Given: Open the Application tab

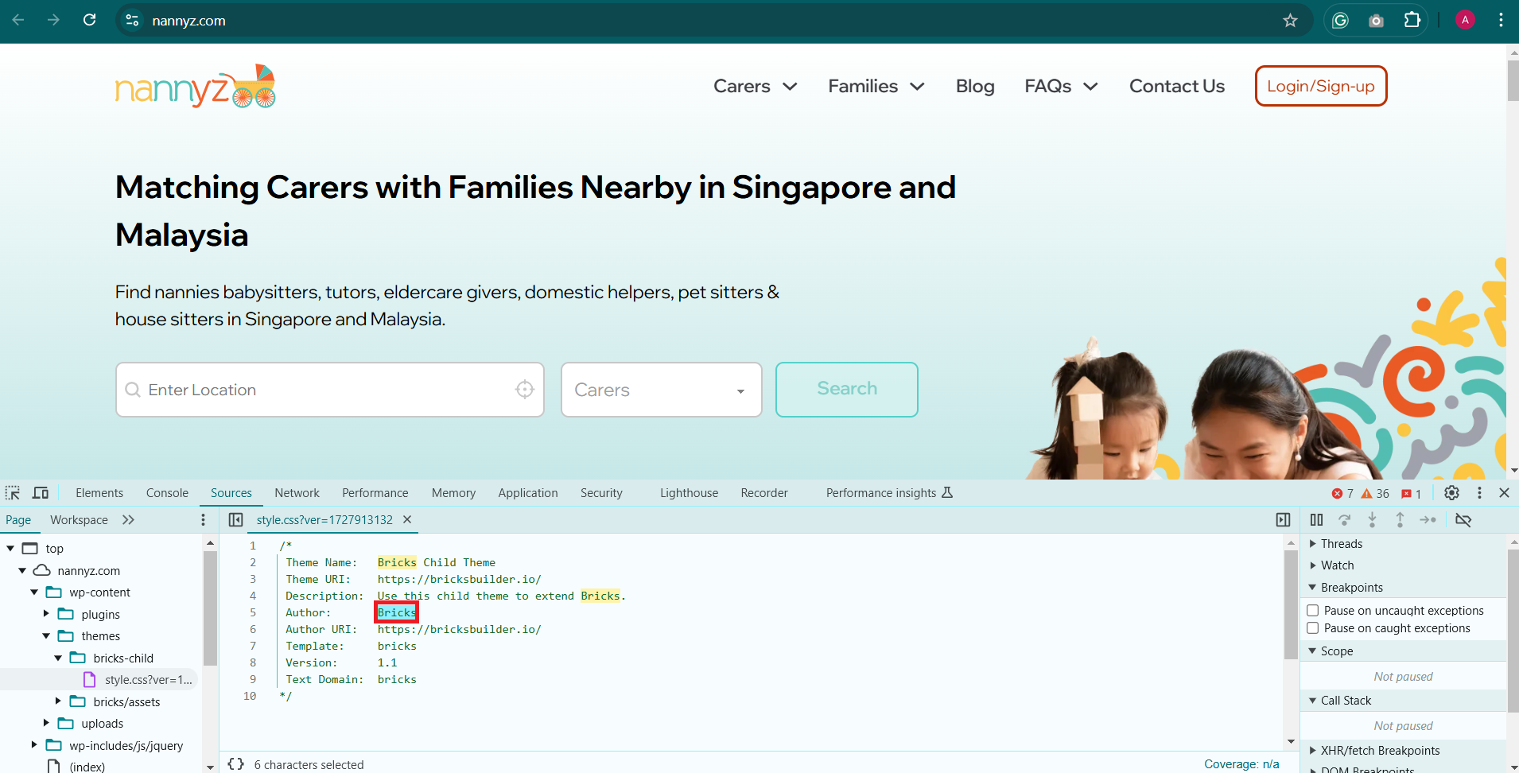Looking at the screenshot, I should tap(528, 493).
